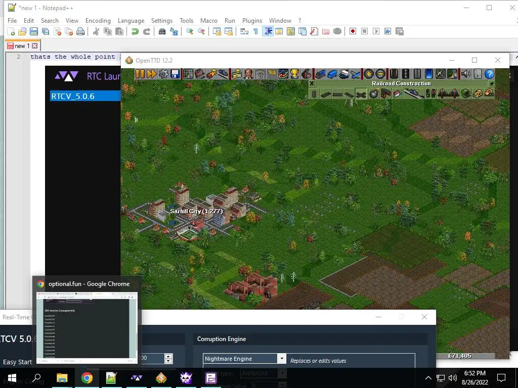Viewport: 518px width, 388px height.
Task: Open OpenTTD ship list icon
Action: (x=343, y=74)
